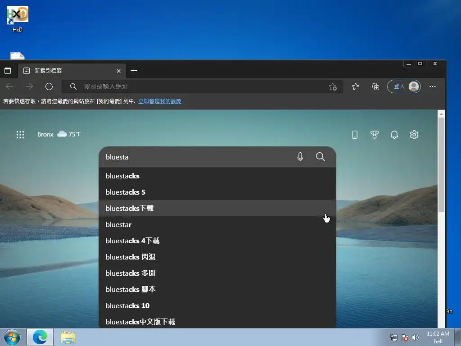Choose suggestion bluestacks 10
The width and height of the screenshot is (461, 346).
pos(217,305)
